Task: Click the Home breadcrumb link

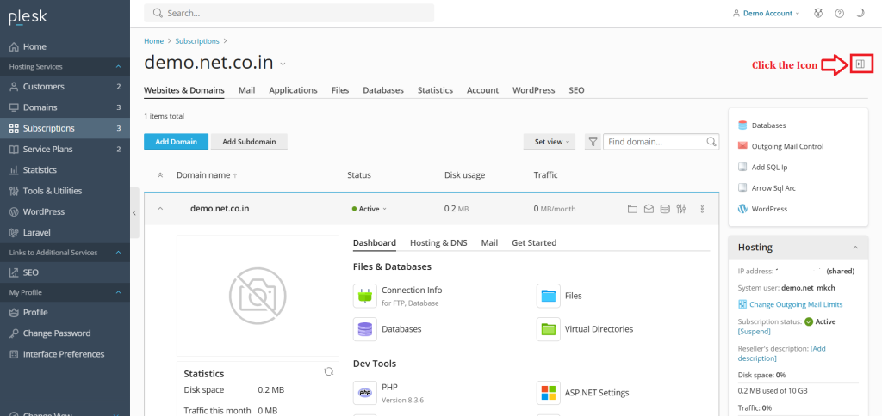Action: 153,41
